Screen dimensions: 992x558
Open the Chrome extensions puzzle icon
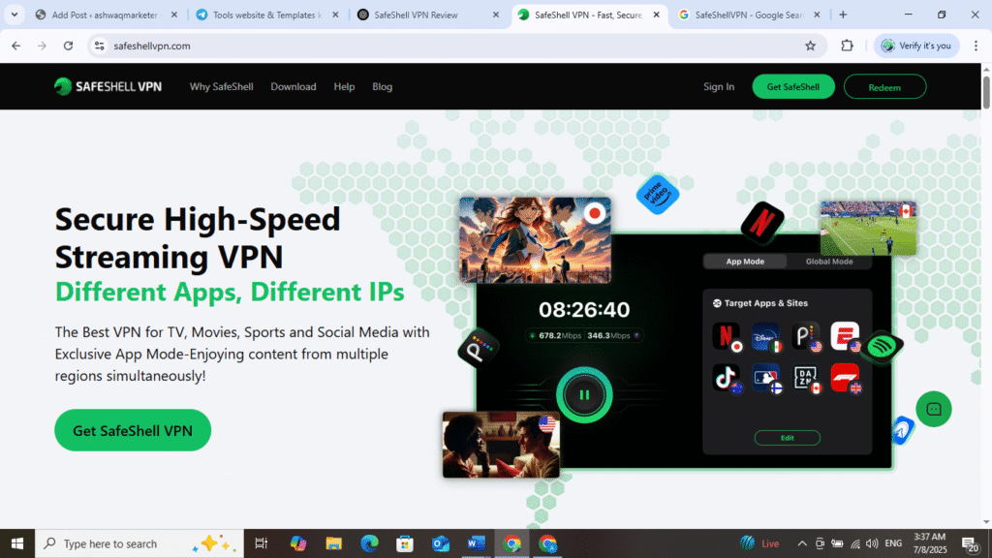[x=847, y=46]
